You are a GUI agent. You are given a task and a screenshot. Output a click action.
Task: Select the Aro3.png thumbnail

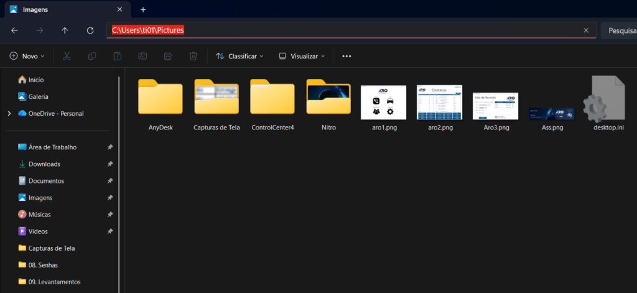pos(496,106)
